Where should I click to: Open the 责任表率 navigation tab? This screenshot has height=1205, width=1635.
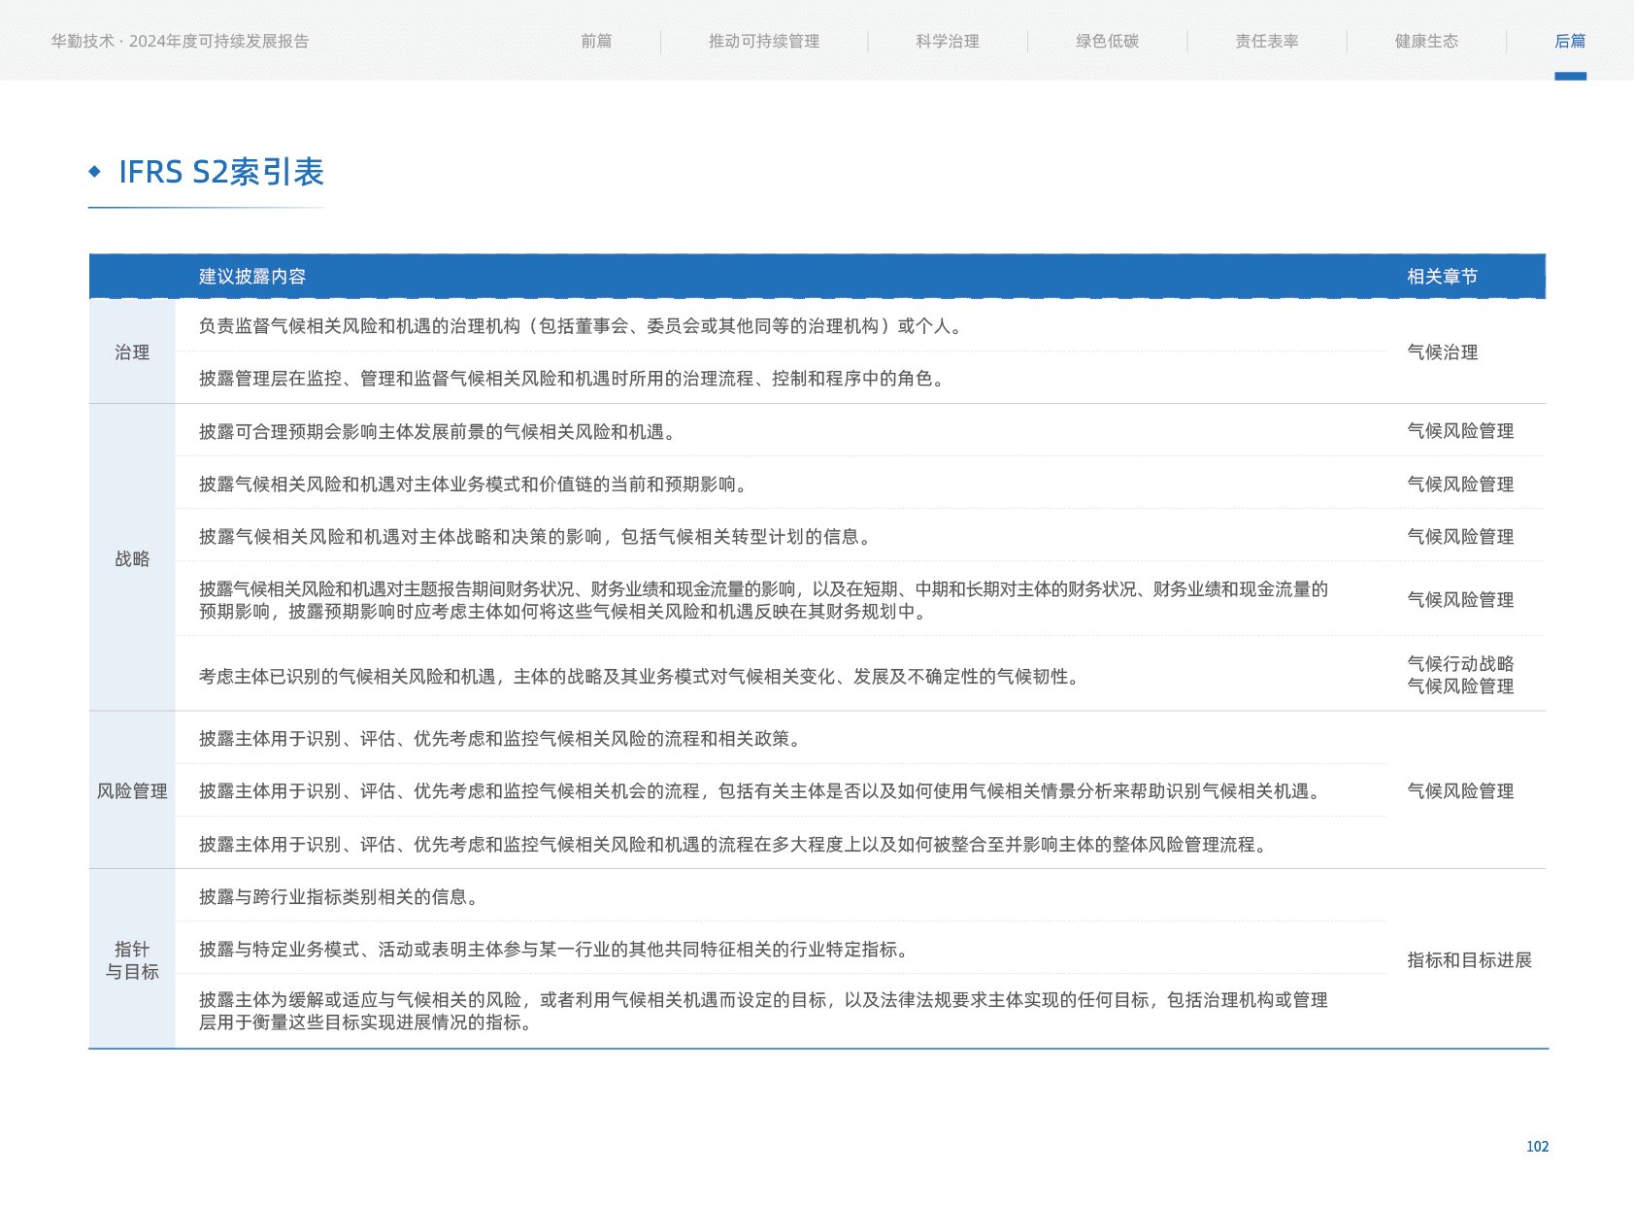pos(1266,41)
